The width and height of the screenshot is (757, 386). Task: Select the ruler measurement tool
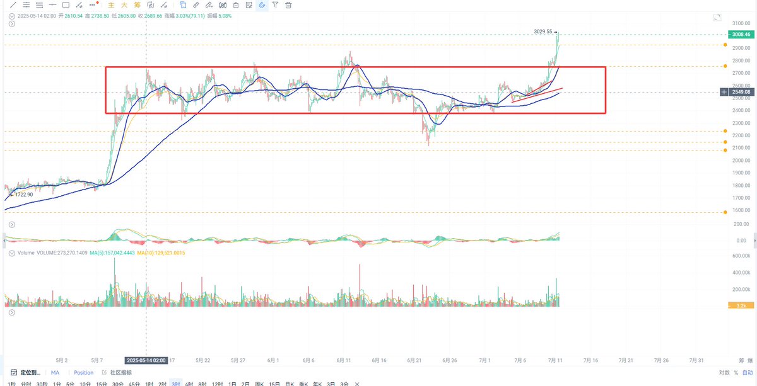pyautogui.click(x=196, y=5)
